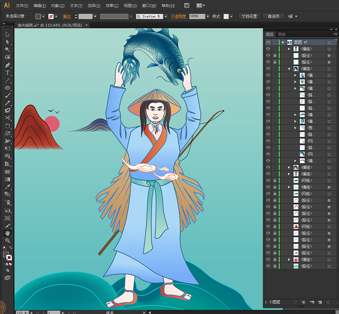Viewport: 339px width, 314px height.
Task: Switch to the 画板 panel tab
Action: pos(282,34)
